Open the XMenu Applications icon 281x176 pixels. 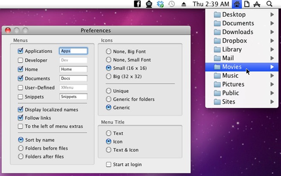point(257,4)
